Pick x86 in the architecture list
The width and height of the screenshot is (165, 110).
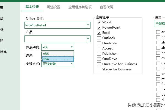point(57,54)
